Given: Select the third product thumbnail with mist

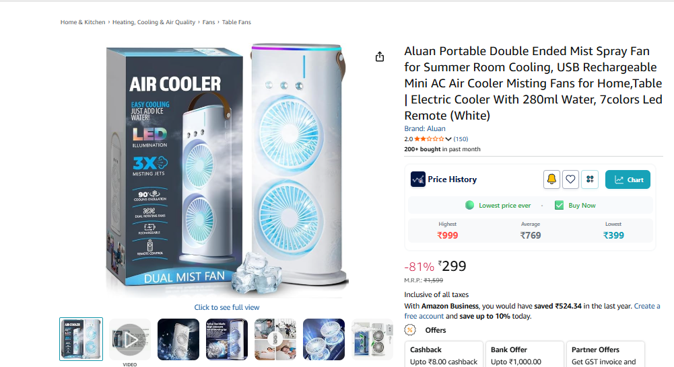Looking at the screenshot, I should 178,339.
